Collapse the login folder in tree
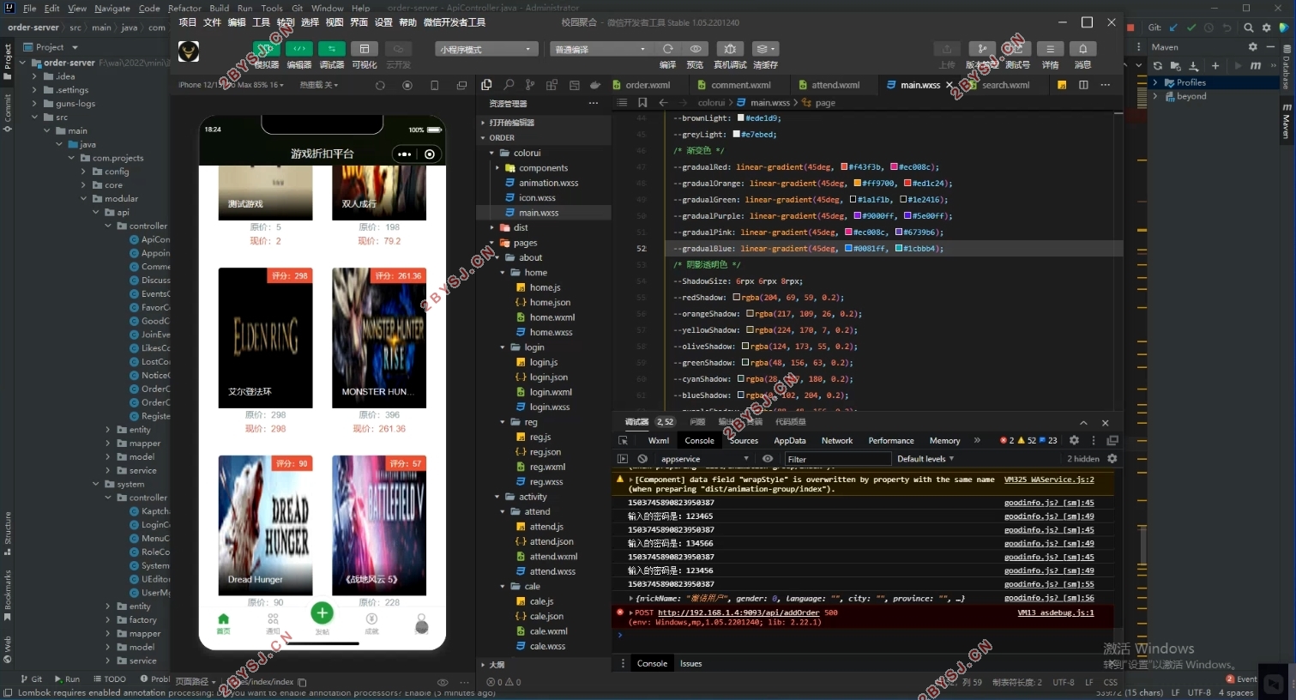This screenshot has width=1296, height=700. click(534, 347)
